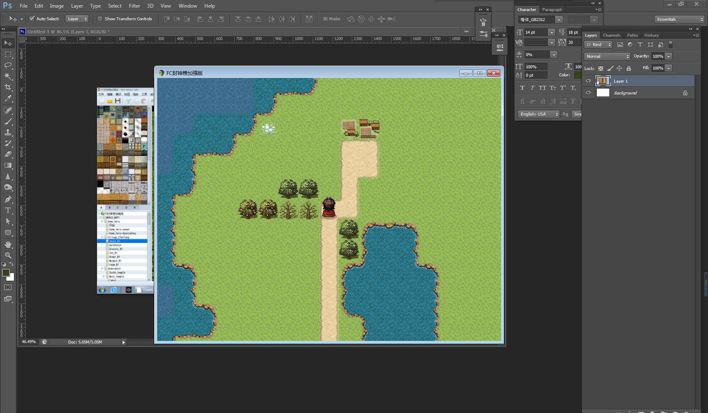
Task: Open the Opacity value slider arrow
Action: point(668,56)
